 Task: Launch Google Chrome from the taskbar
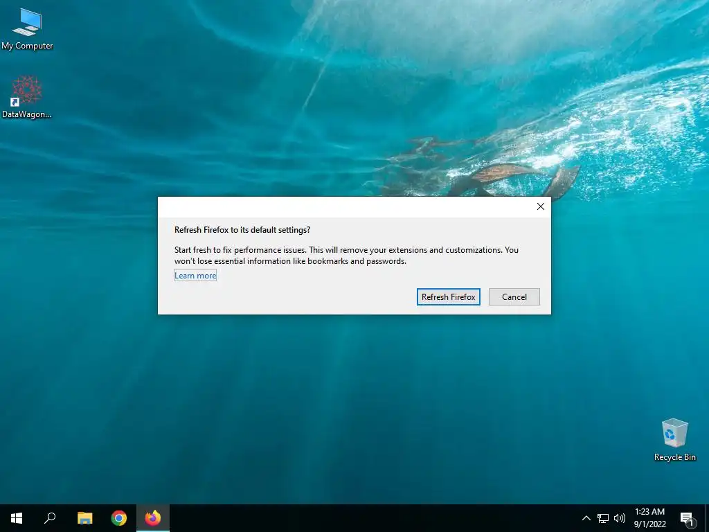[119, 518]
